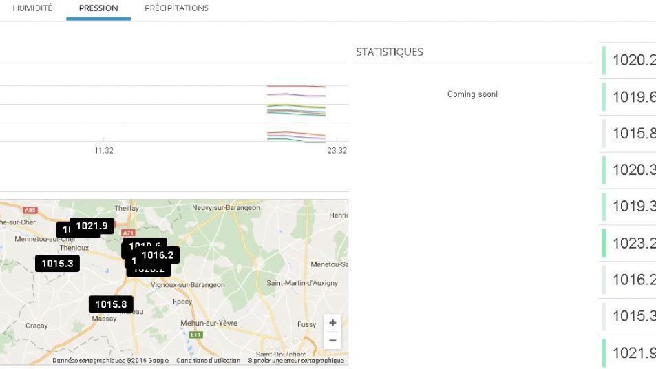
Task: Zoom in on the map
Action: (x=332, y=323)
